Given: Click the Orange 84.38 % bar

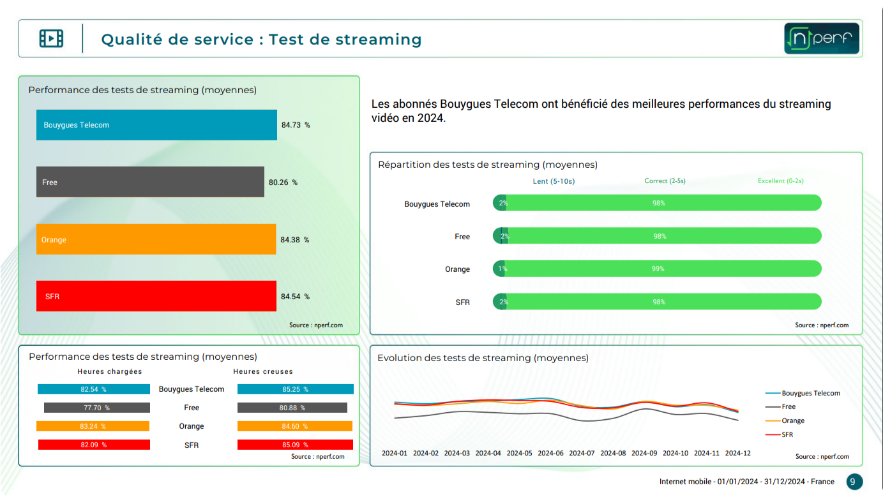Looking at the screenshot, I should (156, 239).
